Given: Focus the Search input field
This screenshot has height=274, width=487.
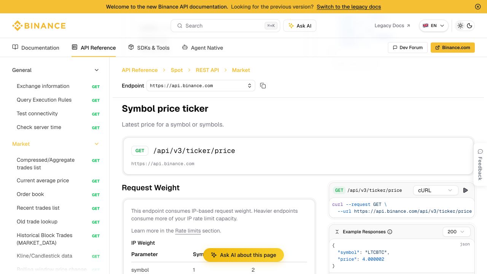Looking at the screenshot, I should click(x=225, y=26).
